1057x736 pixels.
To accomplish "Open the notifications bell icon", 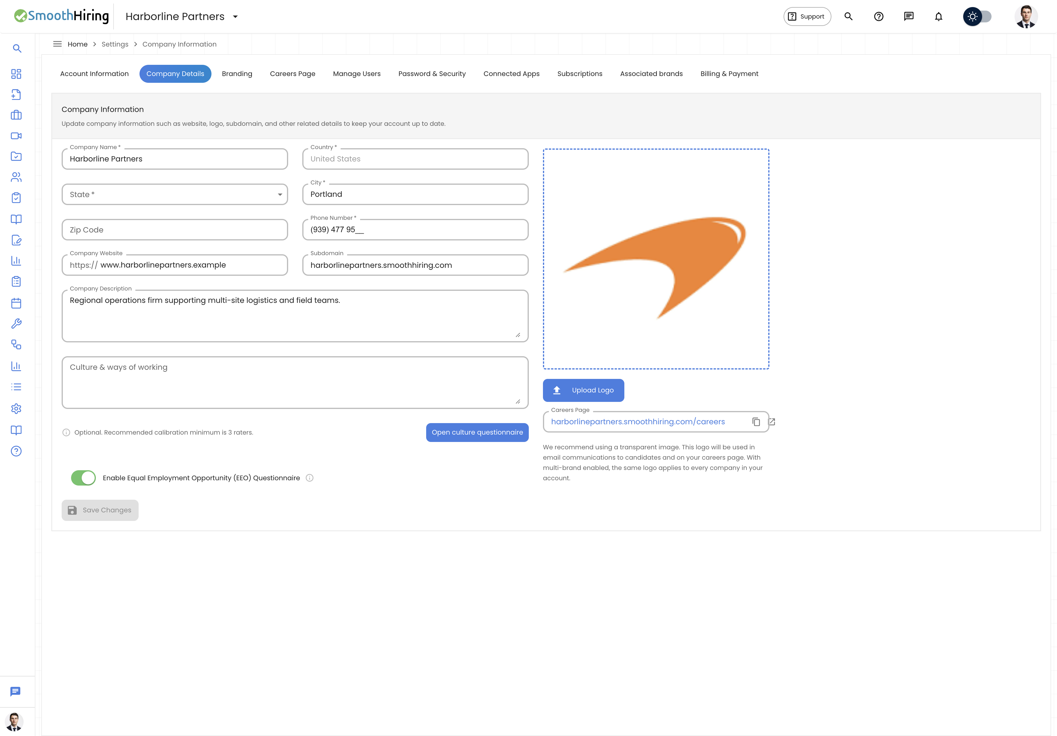I will tap(938, 16).
